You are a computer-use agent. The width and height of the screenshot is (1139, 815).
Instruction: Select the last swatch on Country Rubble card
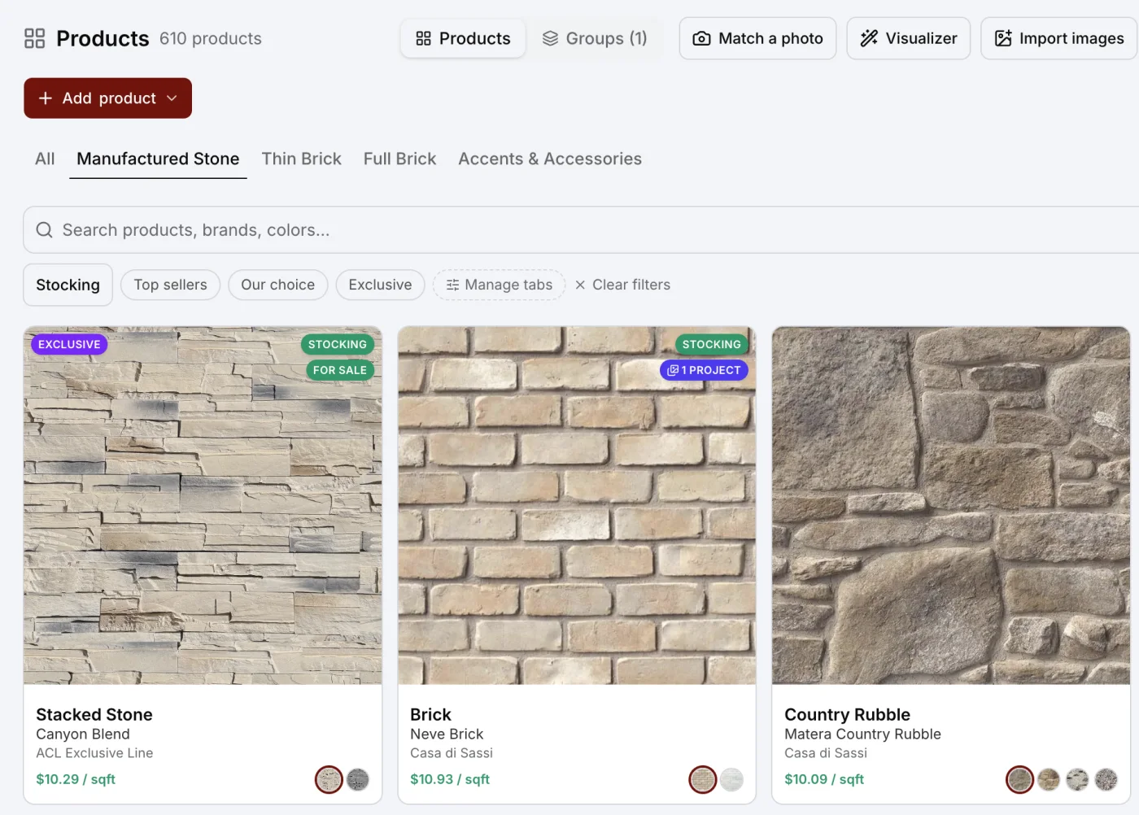[x=1106, y=779]
